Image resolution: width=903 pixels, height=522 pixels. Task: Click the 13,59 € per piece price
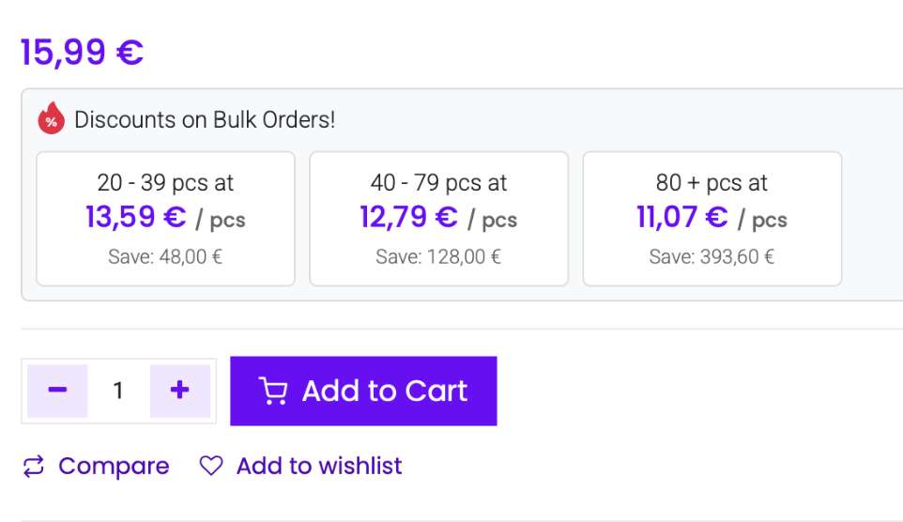coord(136,217)
